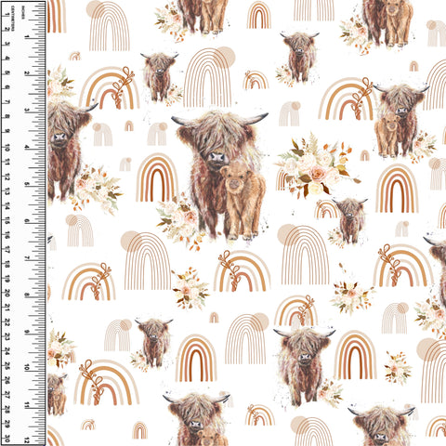Click the 20 centimeter number on the ruler
The image size is (446, 446).
(x=7, y=294)
